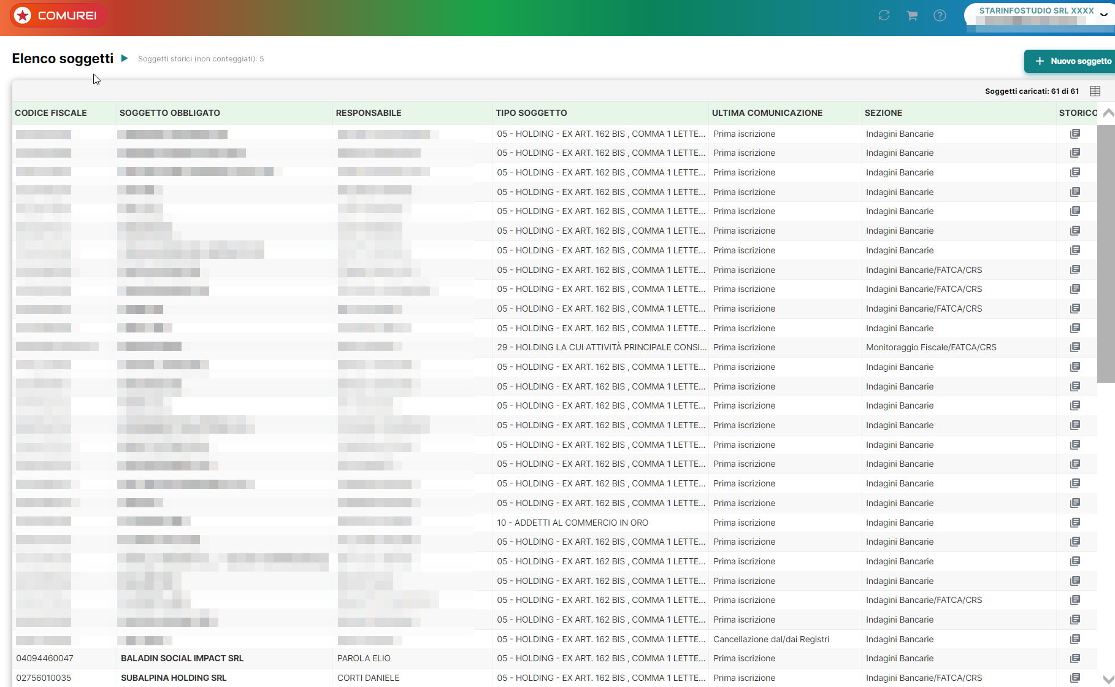Viewport: 1115px width, 687px height.
Task: Click the table scrollbar down arrow
Action: tap(1108, 678)
